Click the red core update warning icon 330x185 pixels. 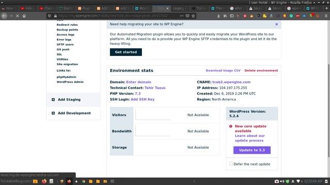click(230, 126)
